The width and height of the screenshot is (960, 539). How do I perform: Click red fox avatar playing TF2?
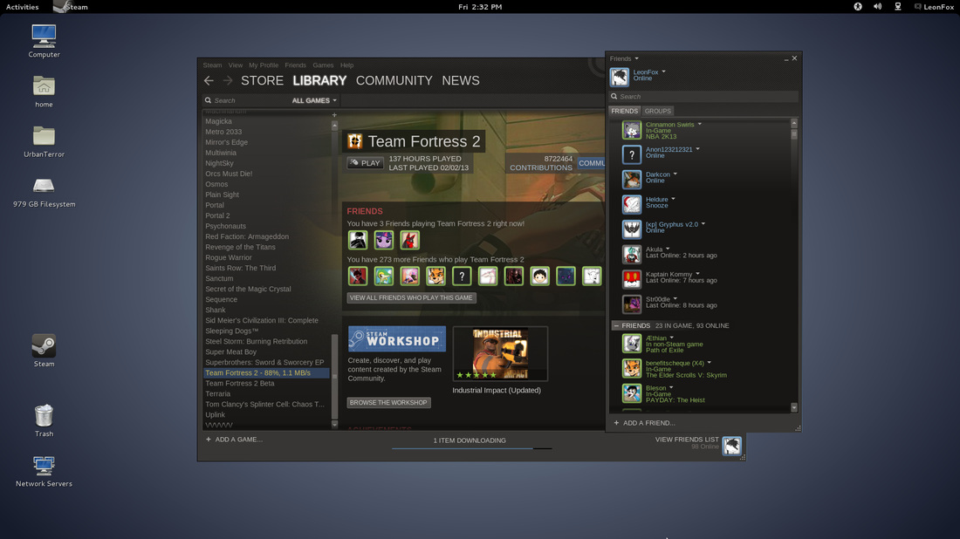click(409, 240)
